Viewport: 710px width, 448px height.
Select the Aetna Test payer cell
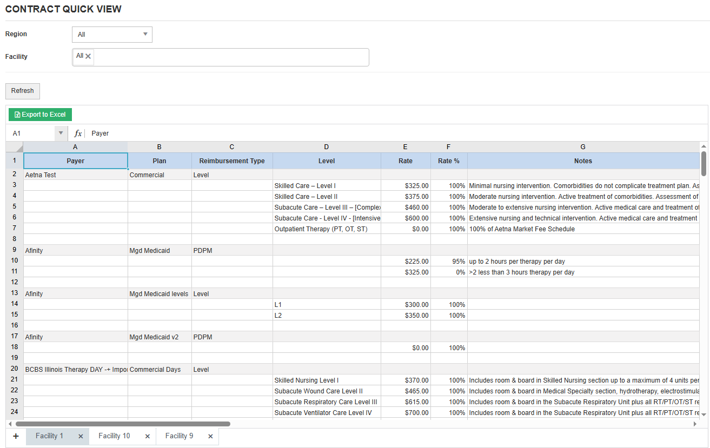tap(76, 175)
